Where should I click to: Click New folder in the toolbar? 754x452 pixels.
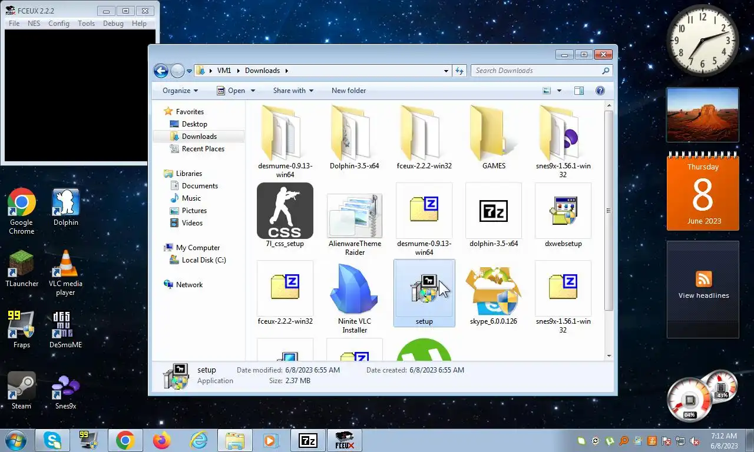tap(349, 91)
